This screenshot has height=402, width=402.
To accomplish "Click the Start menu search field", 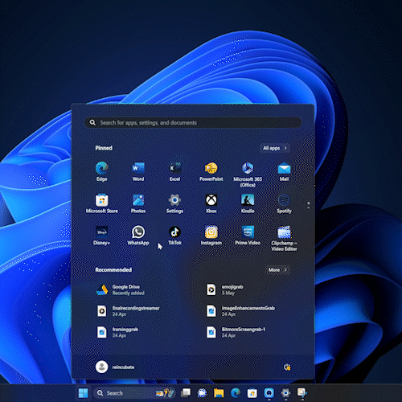I will pos(193,123).
